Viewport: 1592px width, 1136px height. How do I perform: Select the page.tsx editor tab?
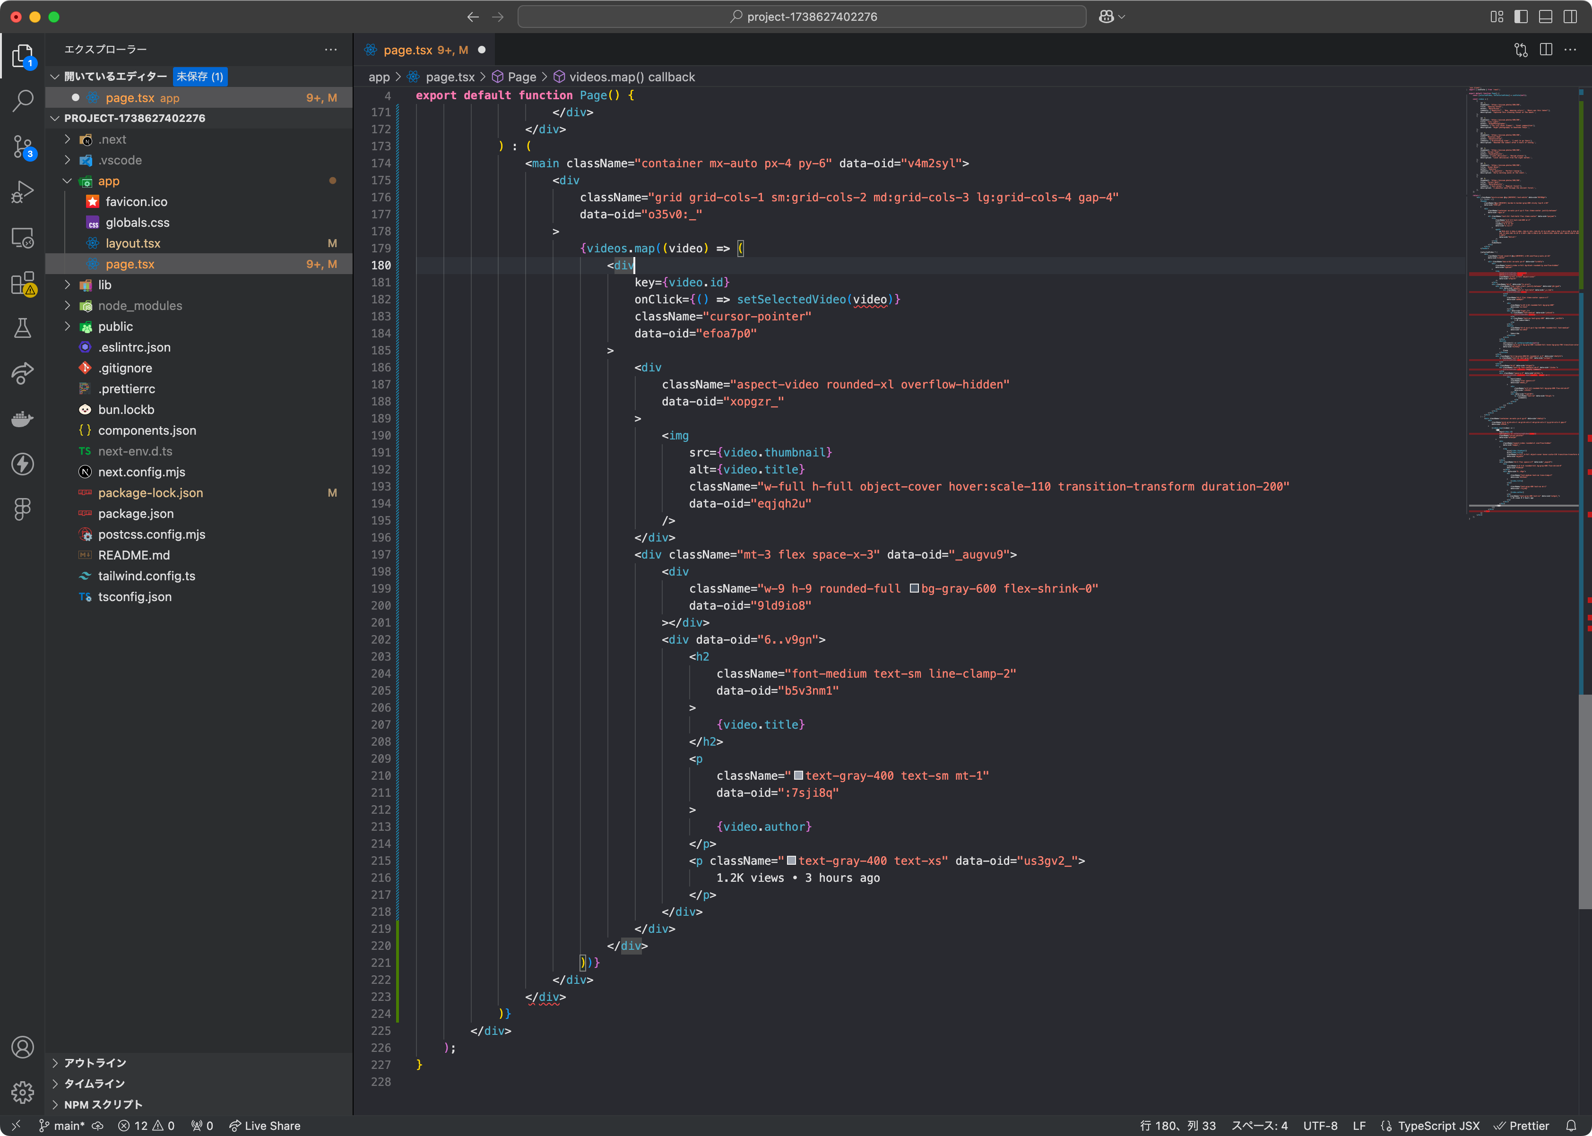coord(424,50)
